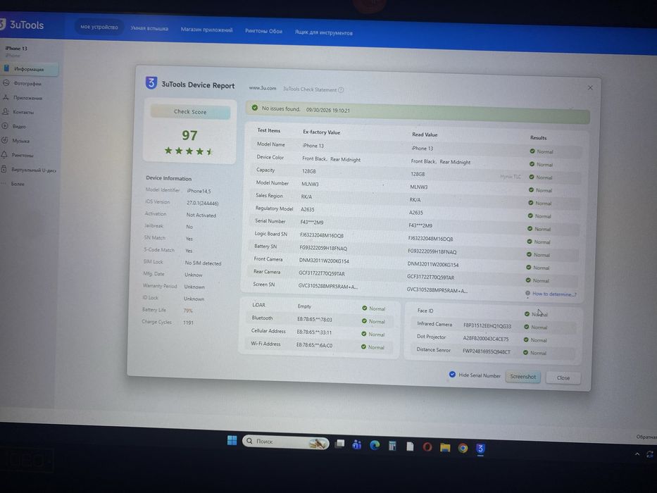Show hidden system tray icons
Screen dimensions: 657x493
pos(637,454)
